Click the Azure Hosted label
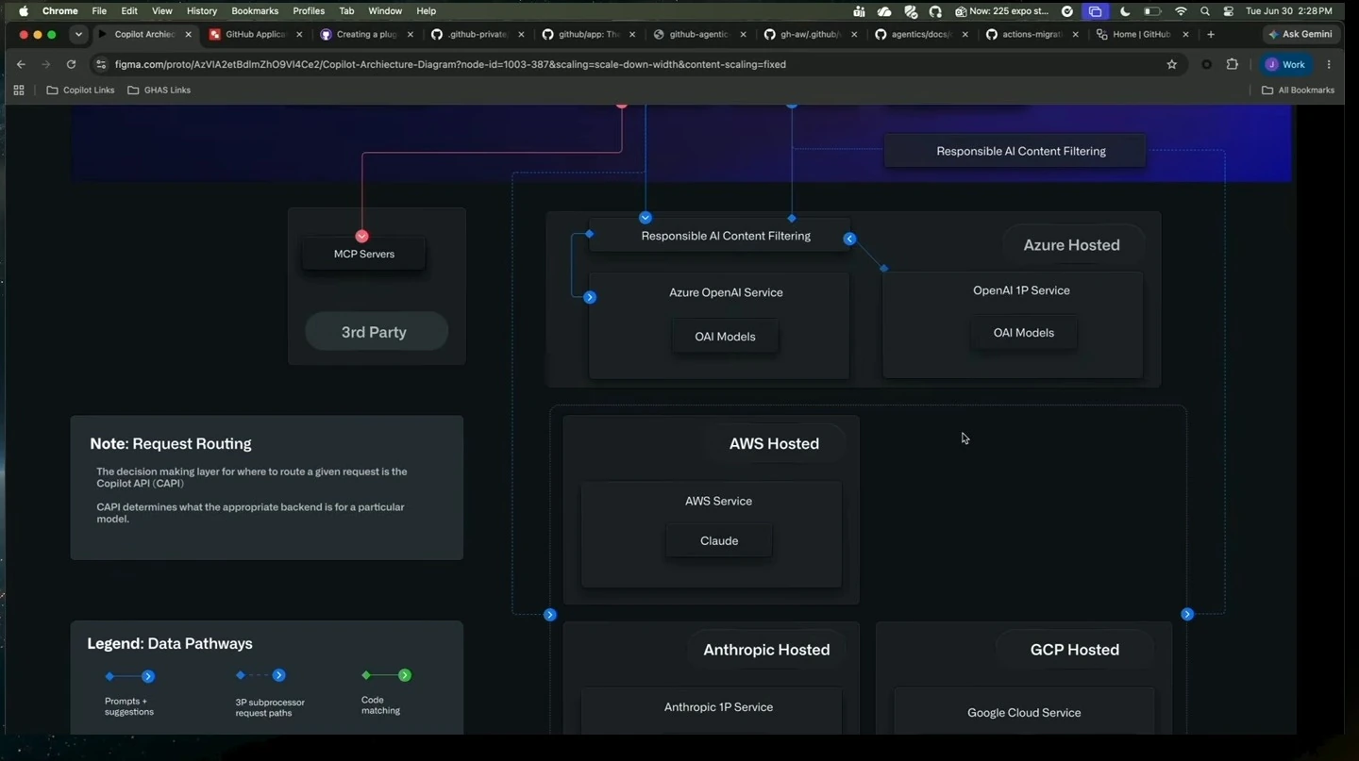Viewport: 1359px width, 761px height. click(1072, 245)
